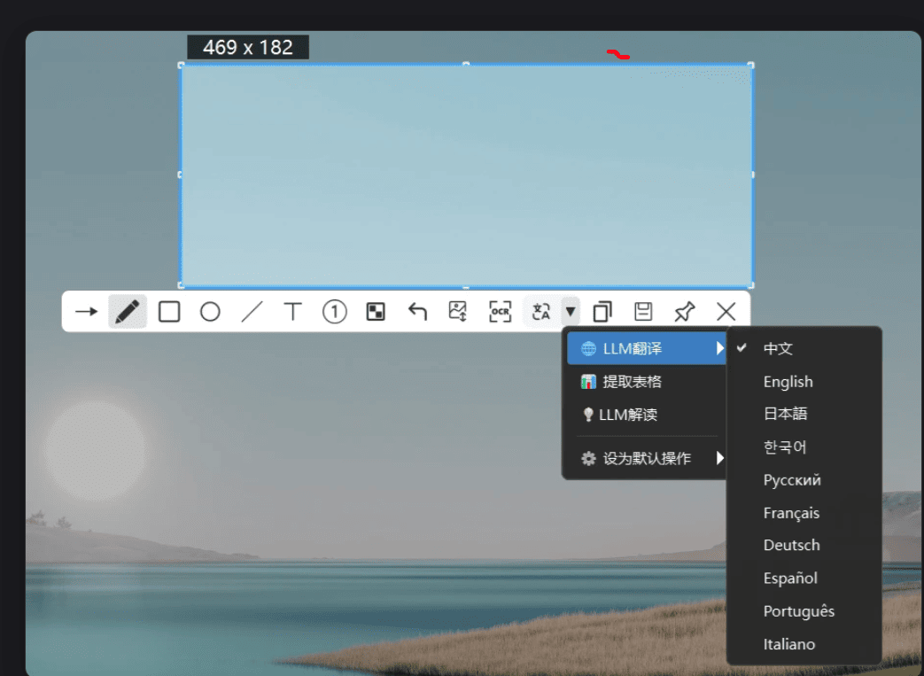The image size is (924, 676).
Task: Undo the last annotation
Action: [417, 311]
